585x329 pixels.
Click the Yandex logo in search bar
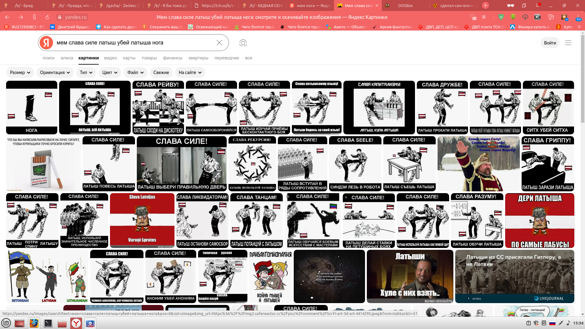(46, 43)
